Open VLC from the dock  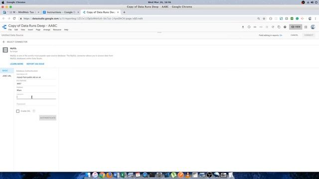[x=188, y=175]
